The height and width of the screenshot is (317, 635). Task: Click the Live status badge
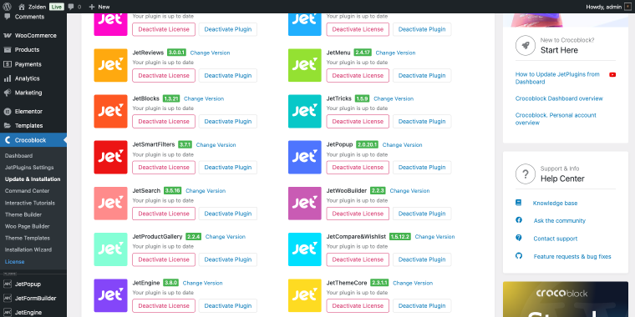(57, 7)
